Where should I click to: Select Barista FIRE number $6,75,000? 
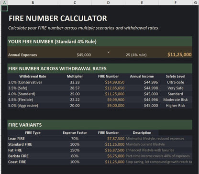click(x=116, y=156)
